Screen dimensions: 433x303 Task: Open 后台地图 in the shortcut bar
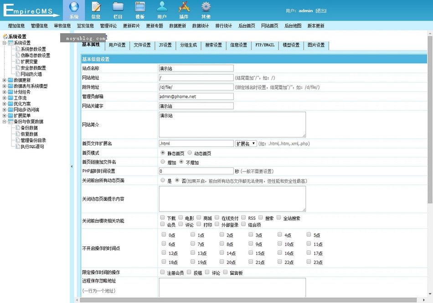point(293,26)
